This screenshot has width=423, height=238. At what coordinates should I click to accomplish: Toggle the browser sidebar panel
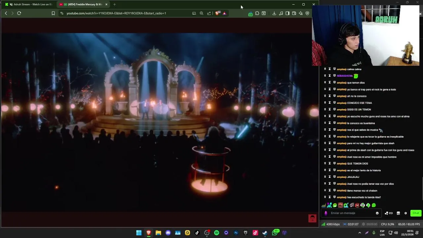click(288, 13)
